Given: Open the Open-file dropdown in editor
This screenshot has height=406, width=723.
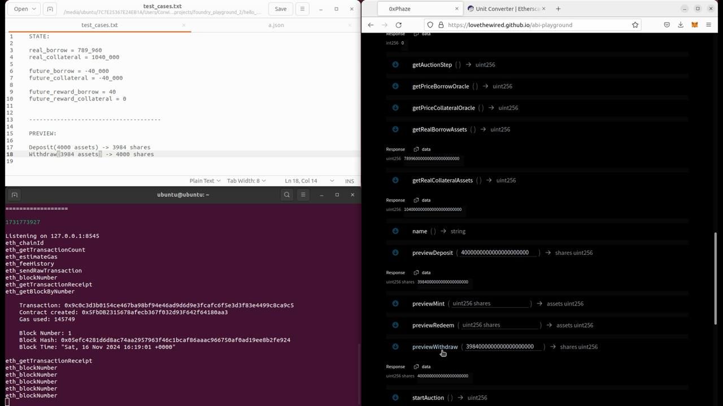Looking at the screenshot, I should click(x=24, y=8).
